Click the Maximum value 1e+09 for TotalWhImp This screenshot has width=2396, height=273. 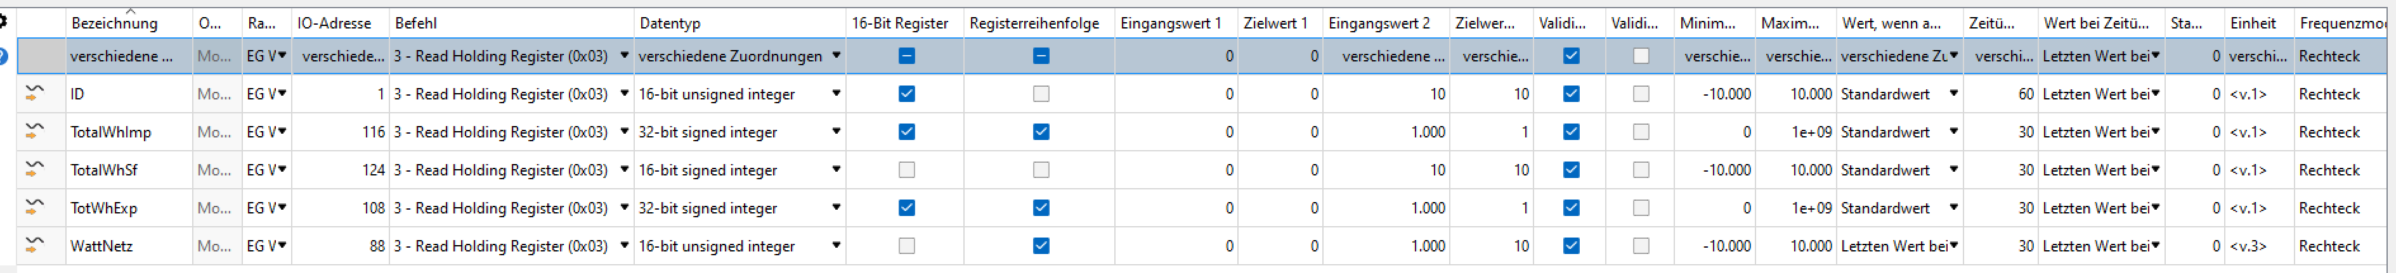(1811, 132)
